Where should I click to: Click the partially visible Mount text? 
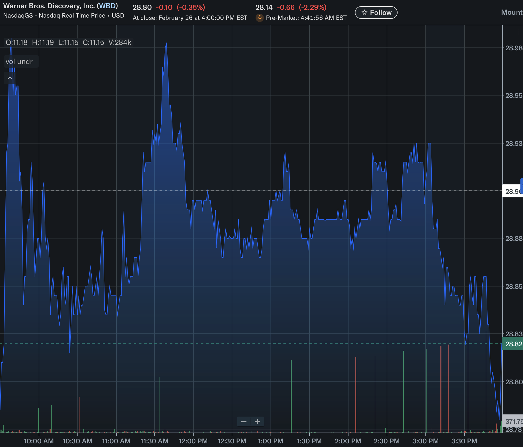click(x=512, y=12)
